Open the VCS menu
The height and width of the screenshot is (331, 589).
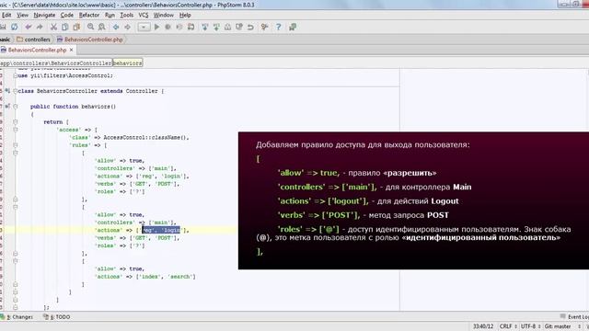pyautogui.click(x=144, y=15)
